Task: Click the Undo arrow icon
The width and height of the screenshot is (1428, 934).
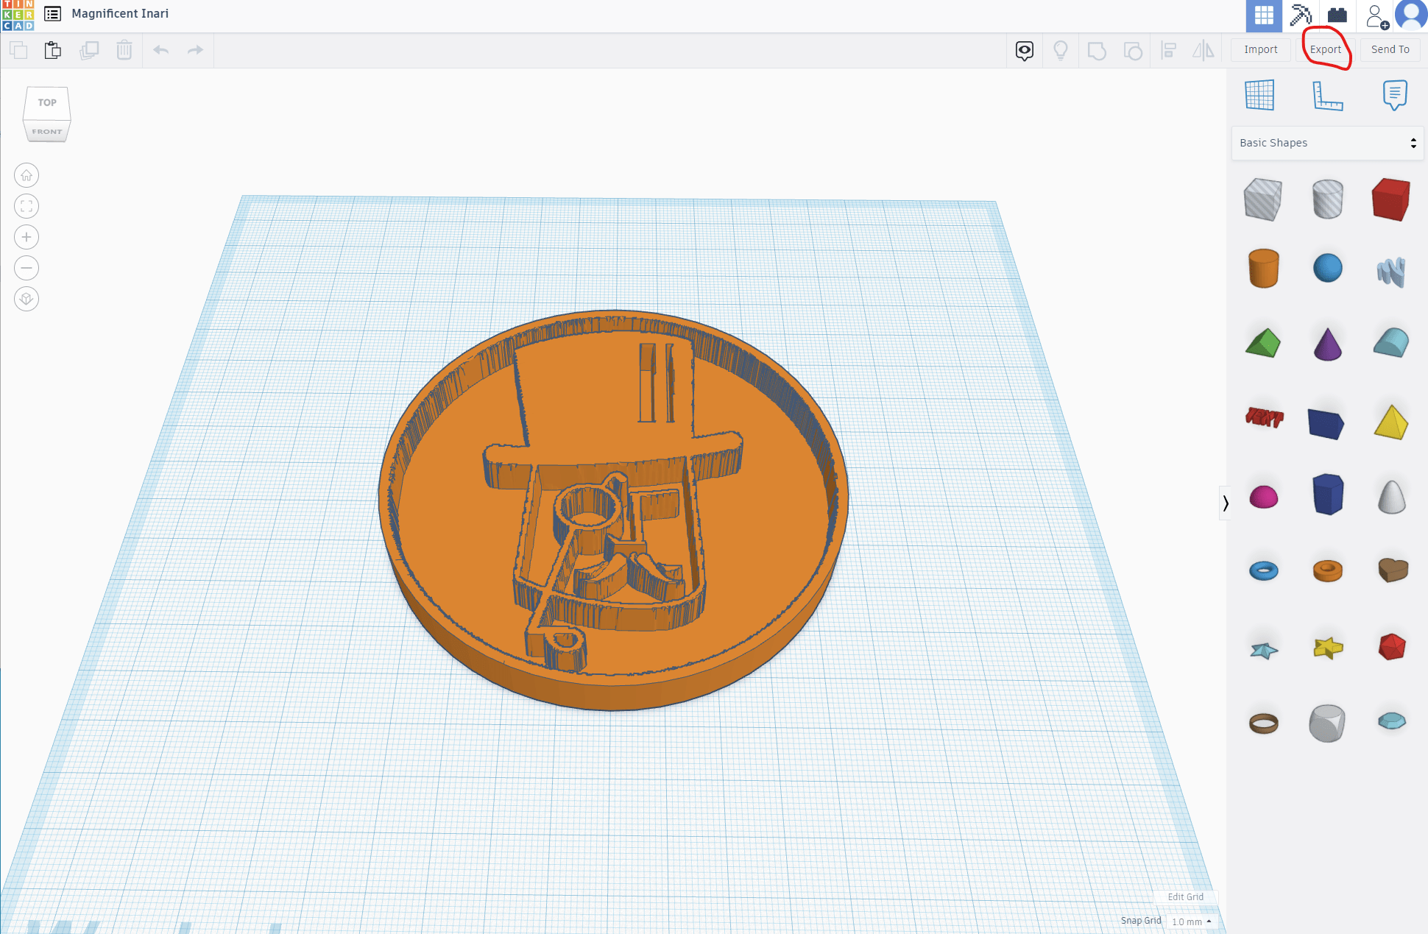Action: tap(161, 50)
